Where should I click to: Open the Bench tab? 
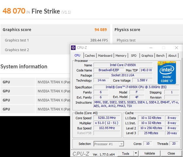point(160,55)
